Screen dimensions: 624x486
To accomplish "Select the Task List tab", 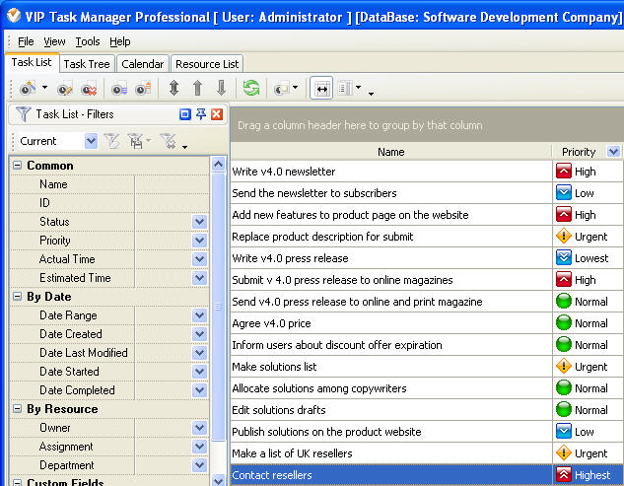I will [x=32, y=62].
